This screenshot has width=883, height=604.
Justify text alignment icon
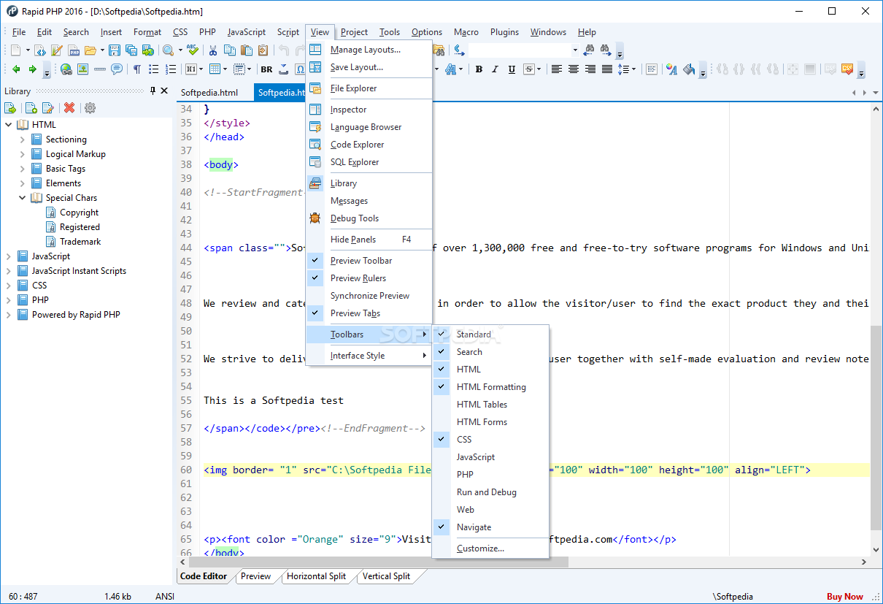point(607,69)
